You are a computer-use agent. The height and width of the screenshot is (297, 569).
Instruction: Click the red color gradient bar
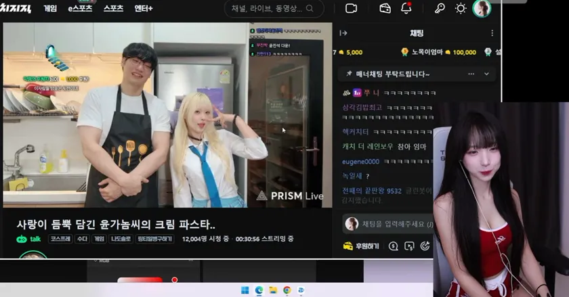tap(140, 279)
